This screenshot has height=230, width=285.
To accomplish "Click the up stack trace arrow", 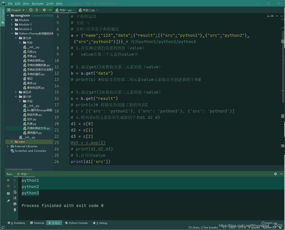I will point(15,180).
